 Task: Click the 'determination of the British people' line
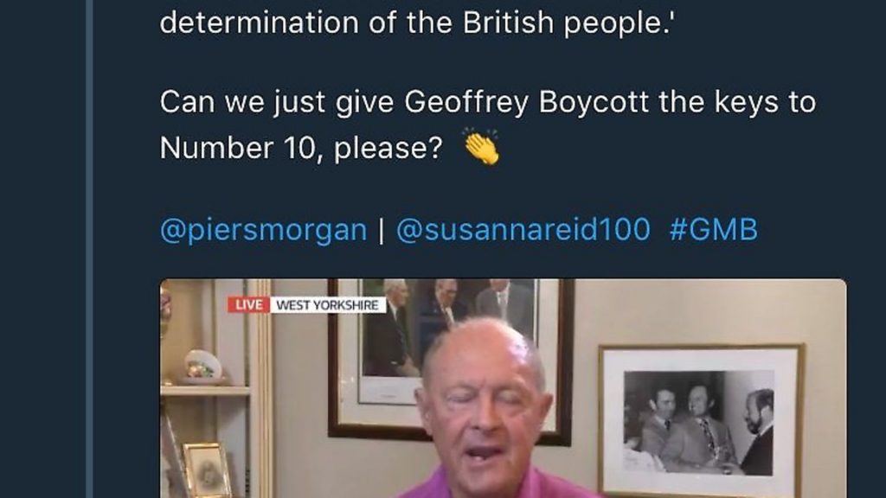point(418,22)
